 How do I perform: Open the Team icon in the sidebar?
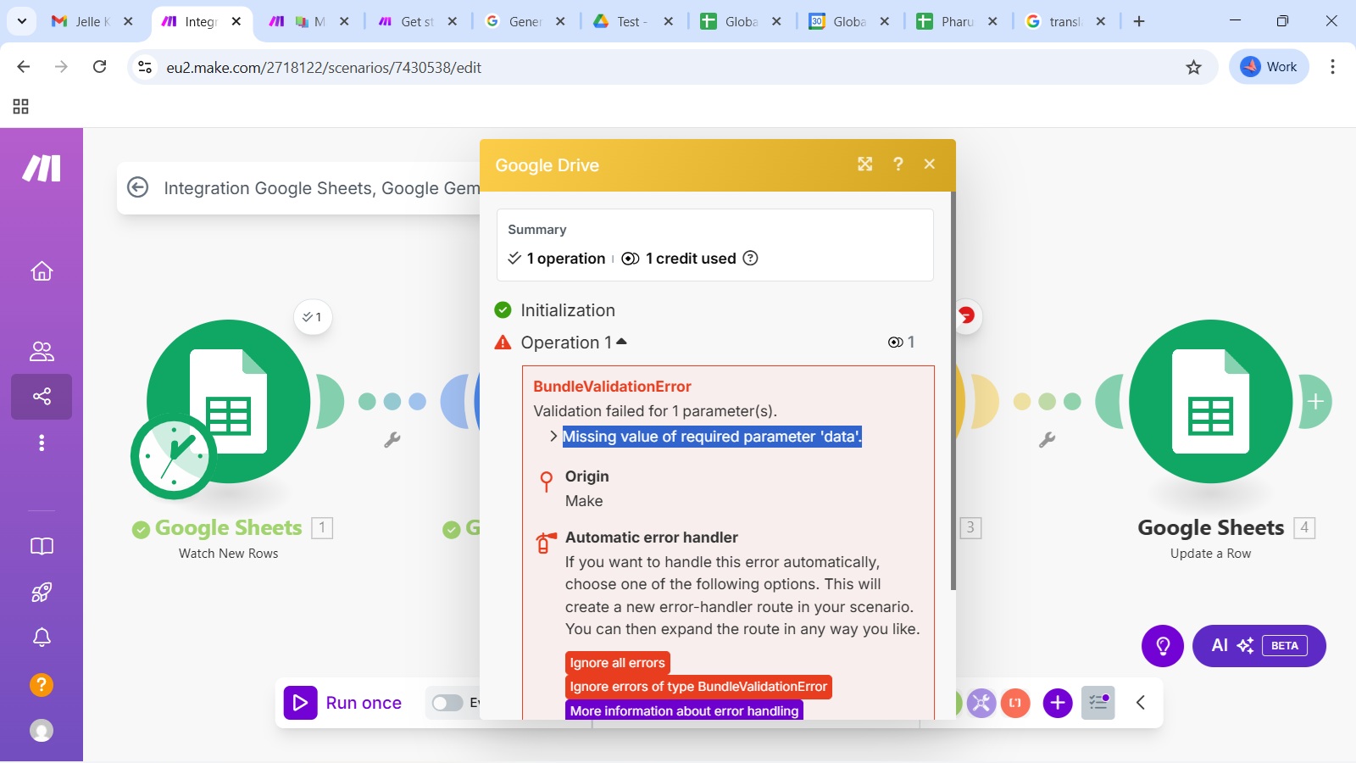(x=42, y=351)
